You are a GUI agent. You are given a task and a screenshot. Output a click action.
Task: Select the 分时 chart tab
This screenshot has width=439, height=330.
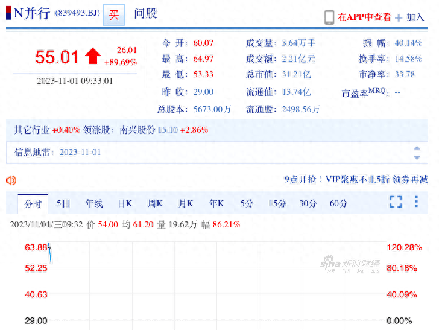click(33, 203)
